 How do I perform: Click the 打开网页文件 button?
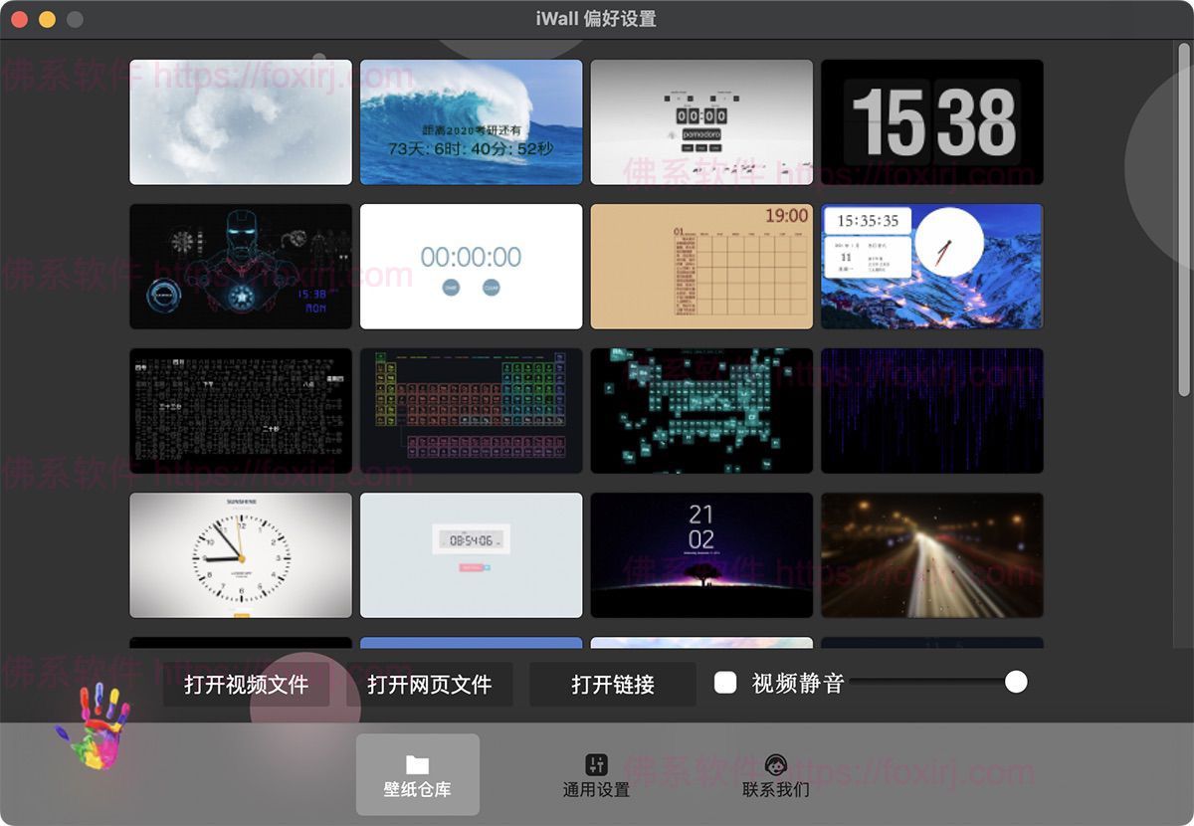click(x=429, y=685)
